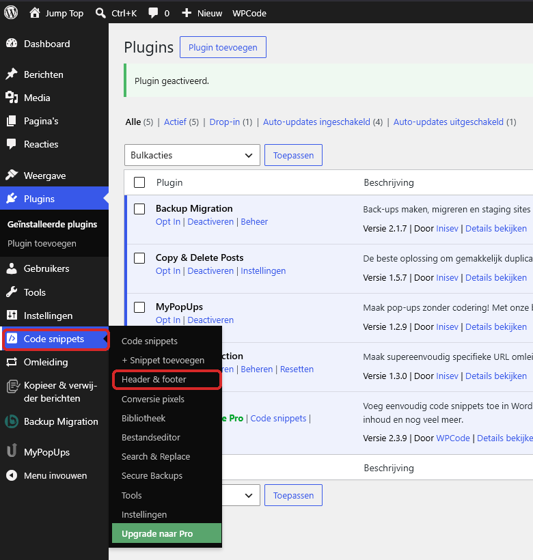533x560 pixels.
Task: Select + Snippet toevoegen in submenu
Action: 163,360
